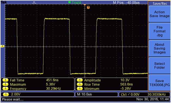Click the M 10.0us timebase readout
This screenshot has height=103, width=171.
click(84, 94)
